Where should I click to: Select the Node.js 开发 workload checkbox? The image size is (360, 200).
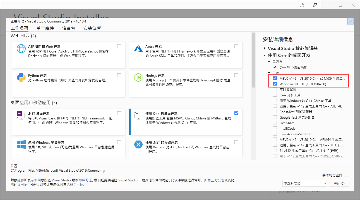236,75
